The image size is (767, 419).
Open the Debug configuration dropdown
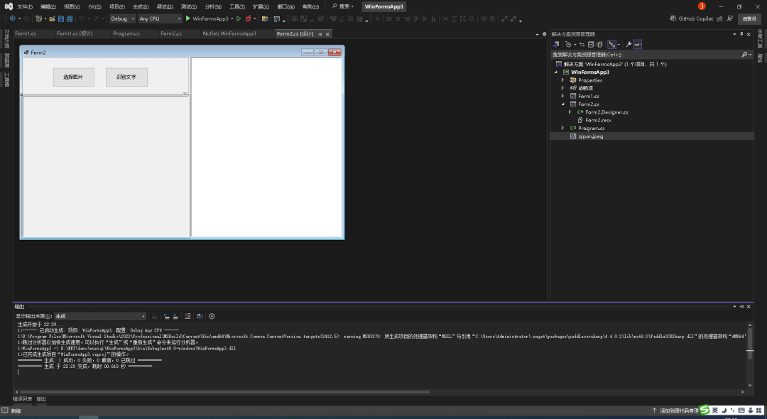coord(122,18)
